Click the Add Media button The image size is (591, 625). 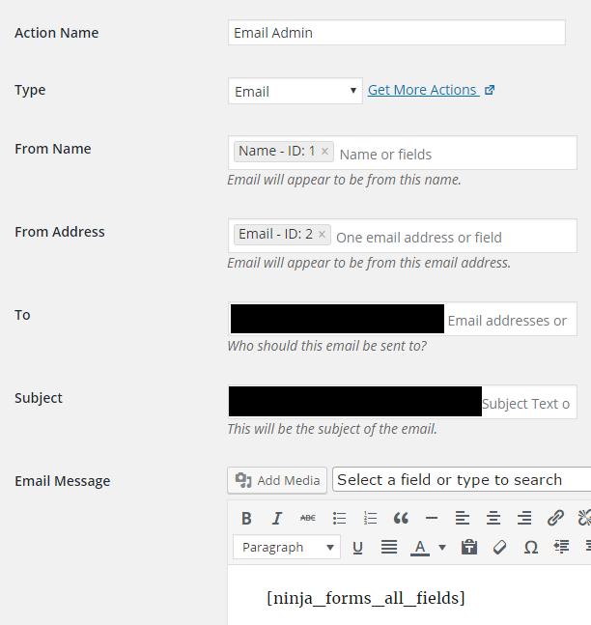pyautogui.click(x=277, y=480)
